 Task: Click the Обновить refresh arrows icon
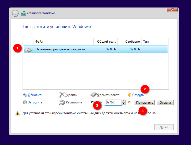(x=25, y=95)
